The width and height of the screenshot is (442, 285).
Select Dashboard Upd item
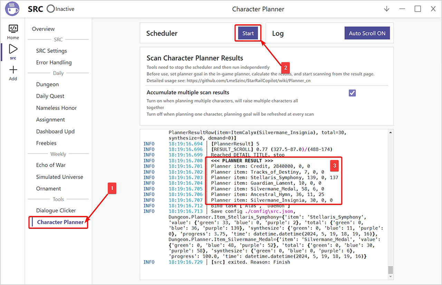55,131
